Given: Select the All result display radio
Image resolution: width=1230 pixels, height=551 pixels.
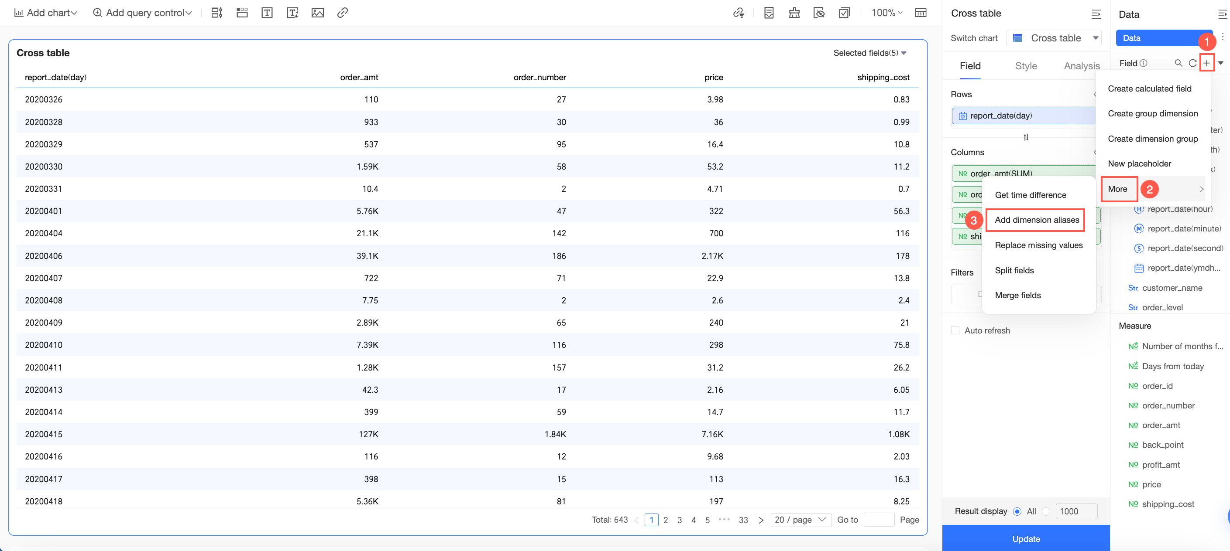Looking at the screenshot, I should pyautogui.click(x=1017, y=511).
